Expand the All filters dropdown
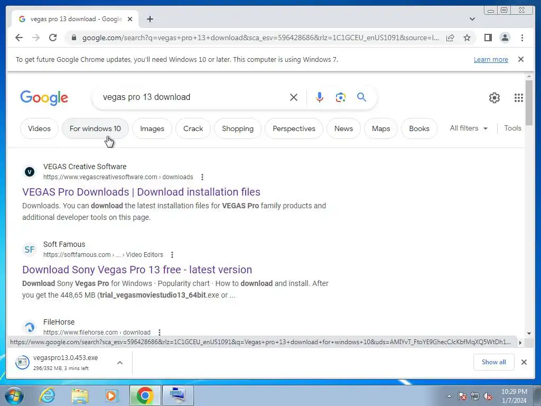 469,128
